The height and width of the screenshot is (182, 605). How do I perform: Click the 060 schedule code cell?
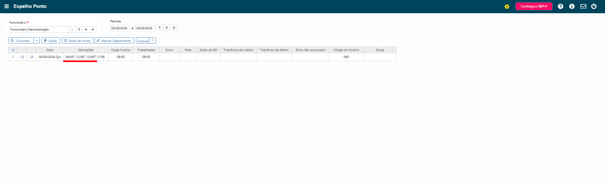(x=346, y=57)
